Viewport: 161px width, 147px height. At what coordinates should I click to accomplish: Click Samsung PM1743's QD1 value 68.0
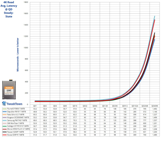pos(35,120)
